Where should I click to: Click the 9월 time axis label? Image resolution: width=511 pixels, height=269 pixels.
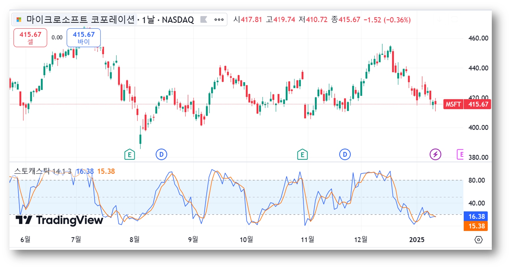(x=193, y=239)
